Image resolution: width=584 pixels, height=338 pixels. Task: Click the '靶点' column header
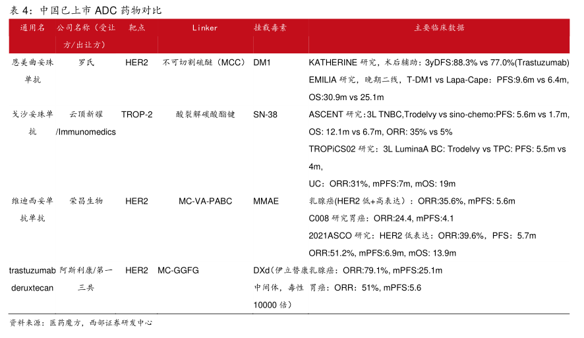(137, 28)
